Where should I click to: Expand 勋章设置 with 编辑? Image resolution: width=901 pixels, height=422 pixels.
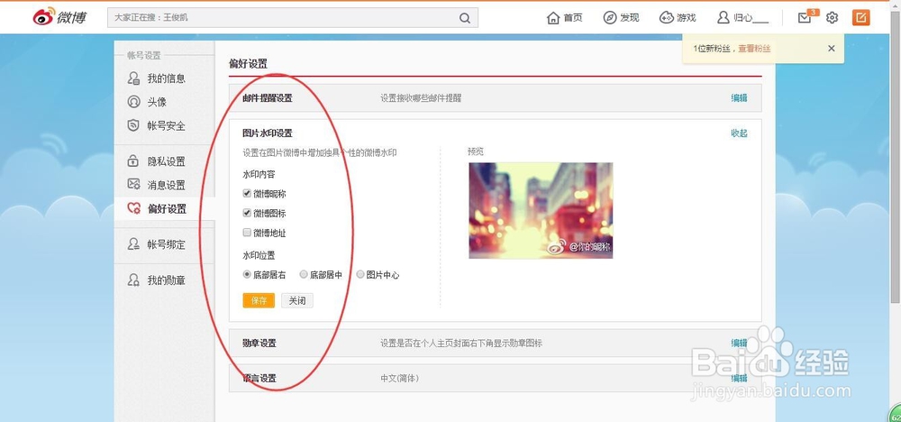739,343
